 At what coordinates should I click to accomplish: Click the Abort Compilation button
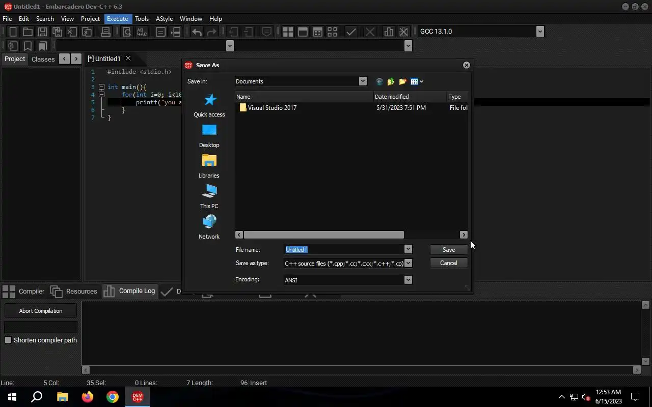(41, 311)
